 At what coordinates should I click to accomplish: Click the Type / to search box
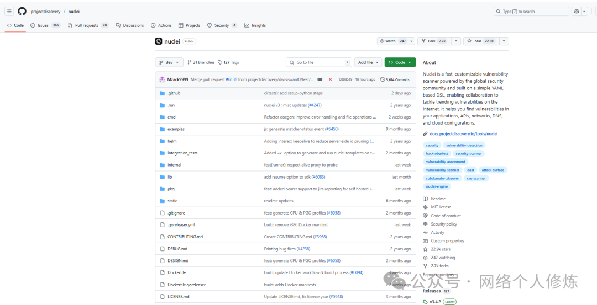point(531,12)
